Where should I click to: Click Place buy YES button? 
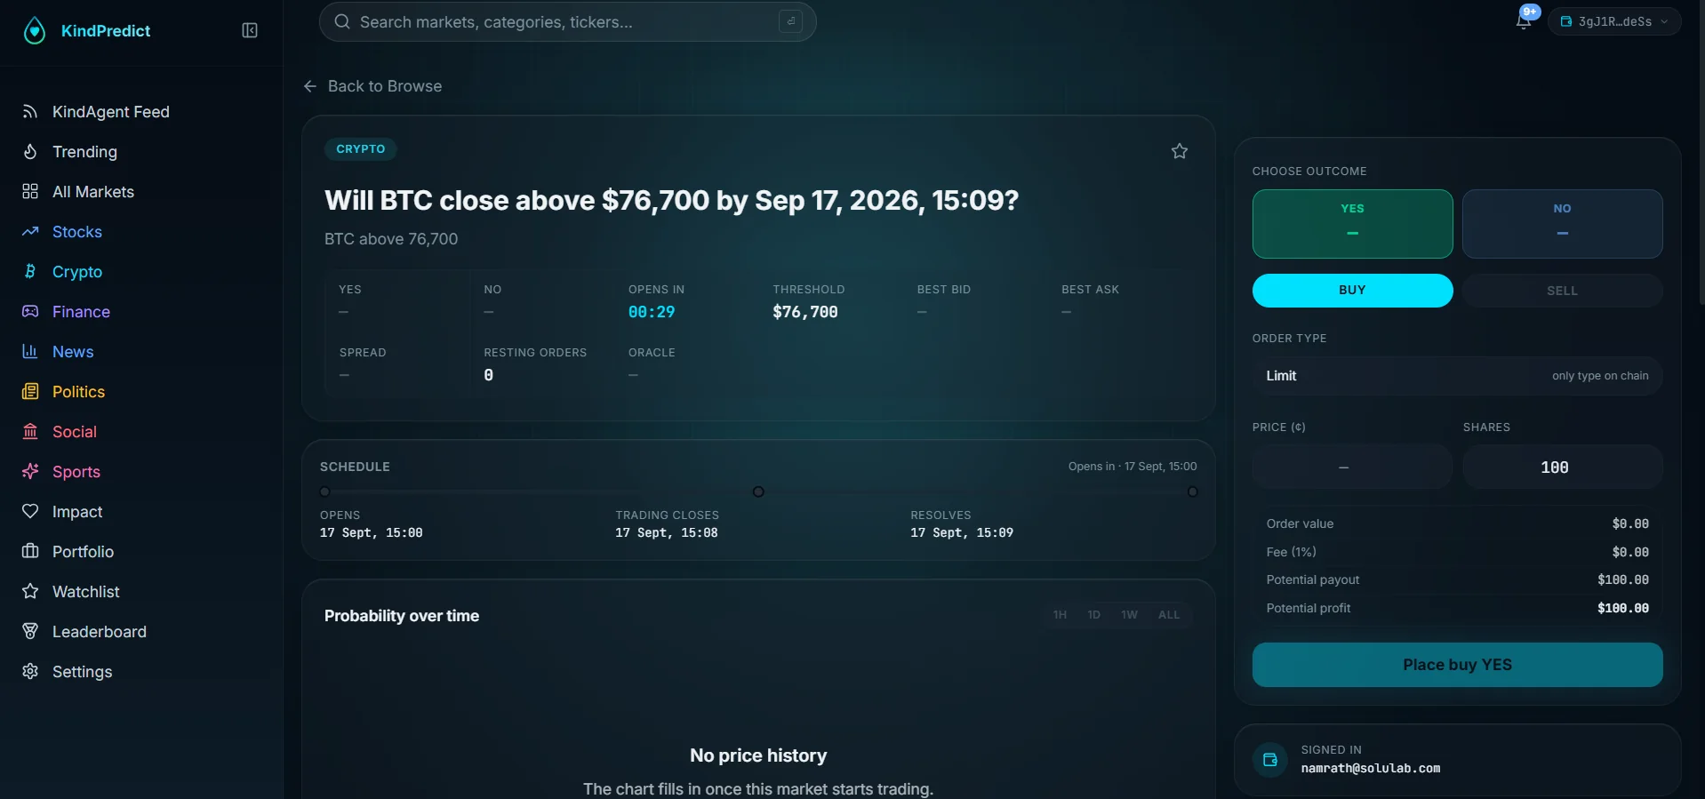1457,665
